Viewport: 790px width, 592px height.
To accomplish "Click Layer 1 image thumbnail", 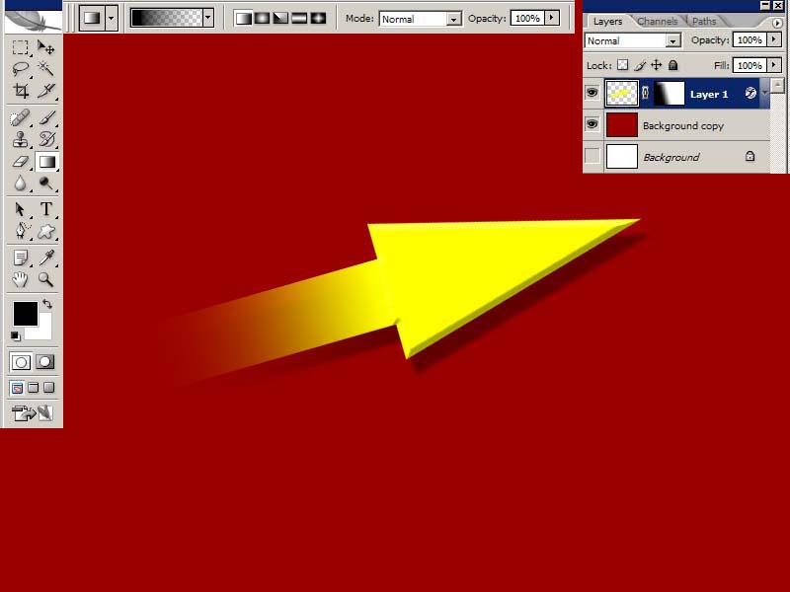I will [622, 93].
